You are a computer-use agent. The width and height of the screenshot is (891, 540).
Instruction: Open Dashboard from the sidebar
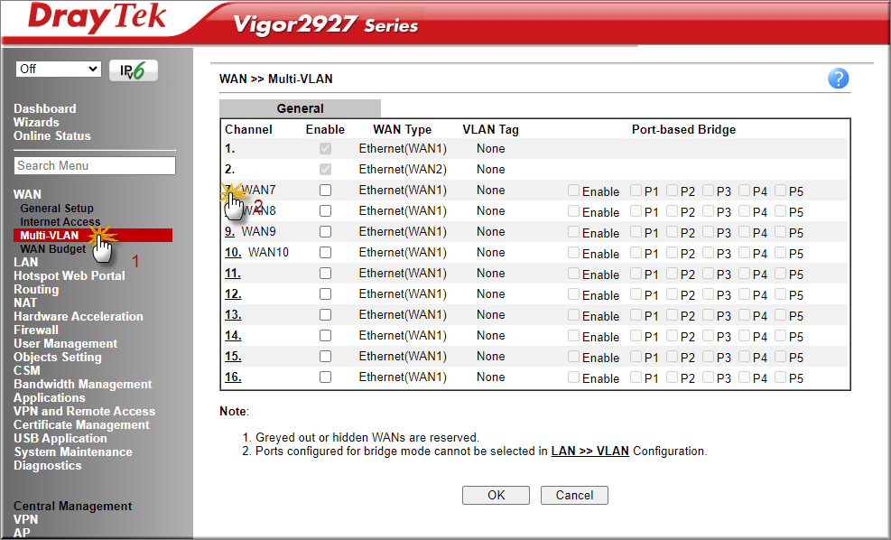pos(45,108)
